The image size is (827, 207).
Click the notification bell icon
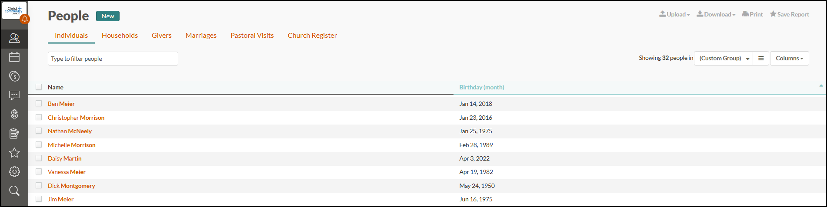[x=25, y=19]
